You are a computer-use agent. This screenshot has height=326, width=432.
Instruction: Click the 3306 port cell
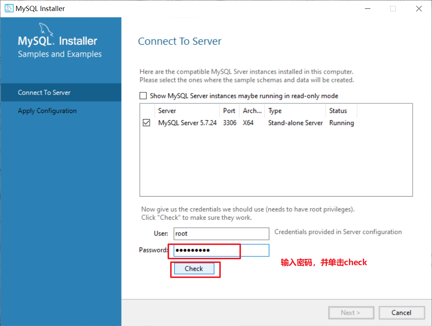pos(230,123)
